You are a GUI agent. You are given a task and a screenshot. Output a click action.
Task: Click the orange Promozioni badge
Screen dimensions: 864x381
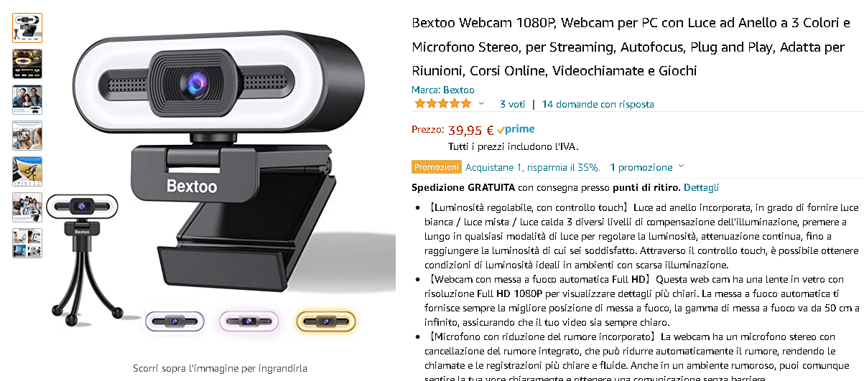click(x=437, y=167)
